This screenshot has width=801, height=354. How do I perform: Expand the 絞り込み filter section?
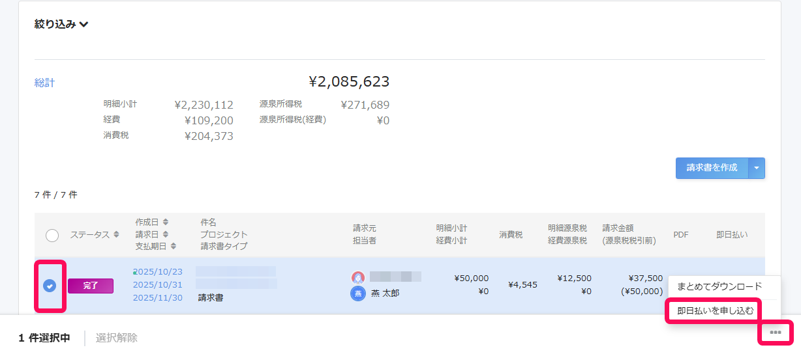pos(61,24)
